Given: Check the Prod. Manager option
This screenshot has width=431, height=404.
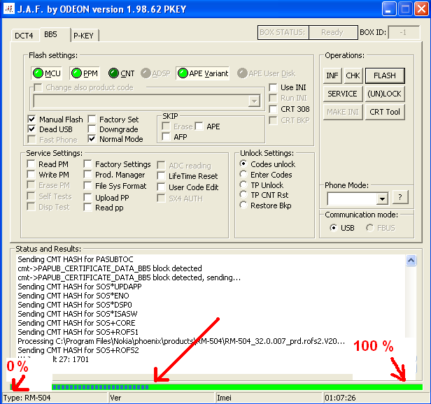Looking at the screenshot, I should pos(87,175).
